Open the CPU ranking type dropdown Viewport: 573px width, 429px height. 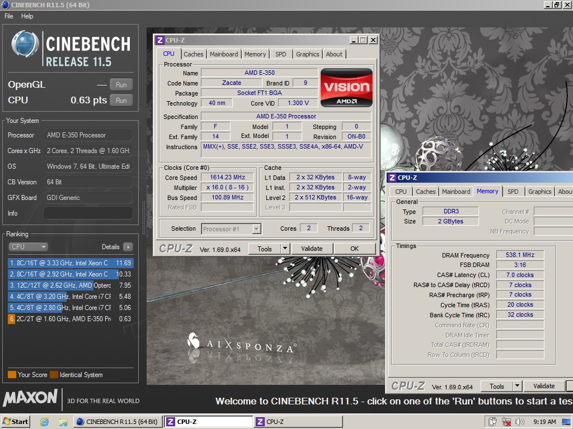coord(28,246)
